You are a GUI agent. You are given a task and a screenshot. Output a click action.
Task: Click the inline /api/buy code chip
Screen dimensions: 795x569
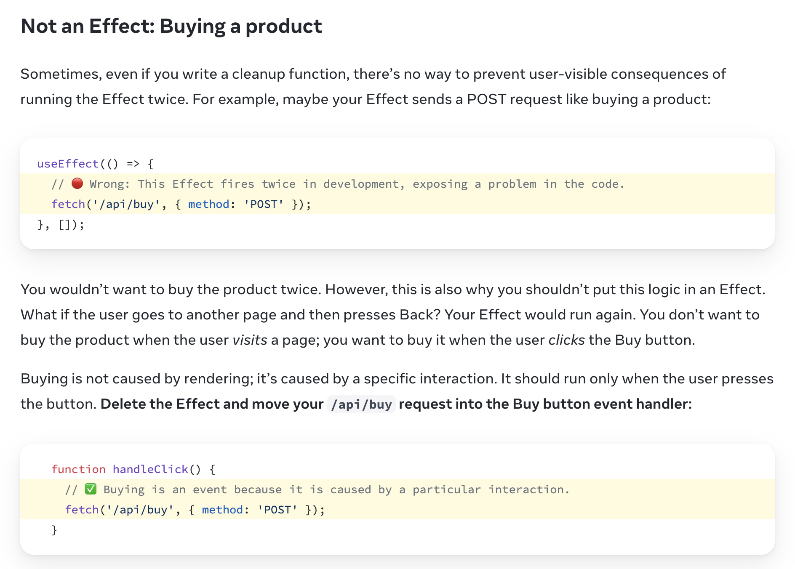361,404
